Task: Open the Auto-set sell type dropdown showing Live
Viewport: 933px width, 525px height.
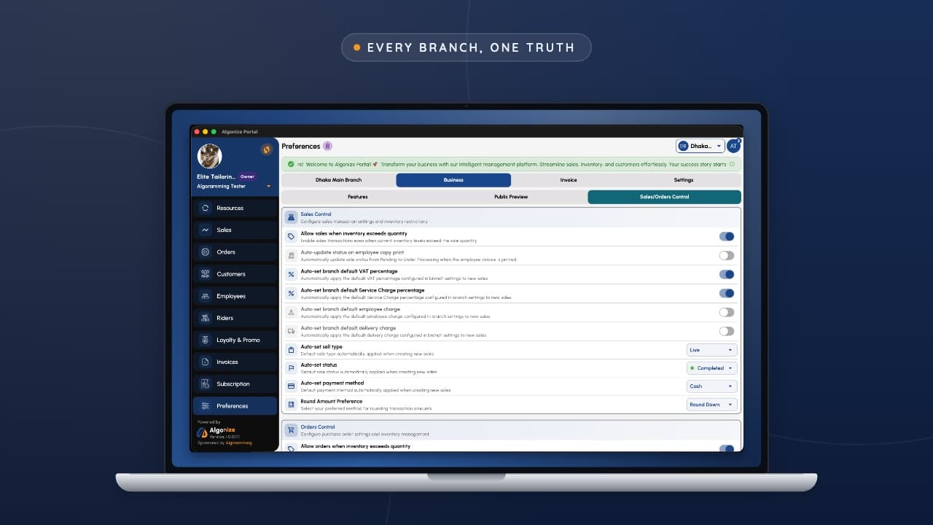Action: 712,350
